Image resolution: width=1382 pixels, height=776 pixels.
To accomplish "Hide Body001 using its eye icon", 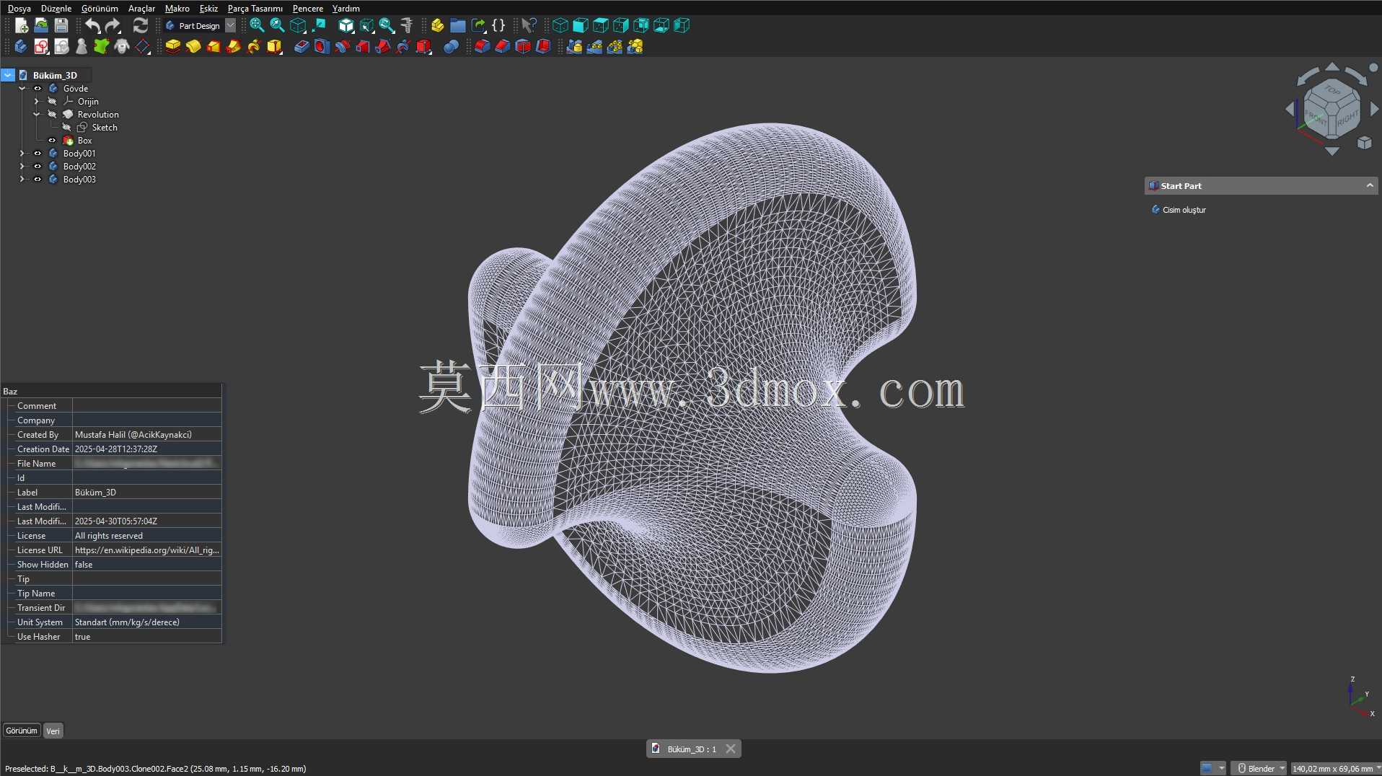I will point(38,154).
